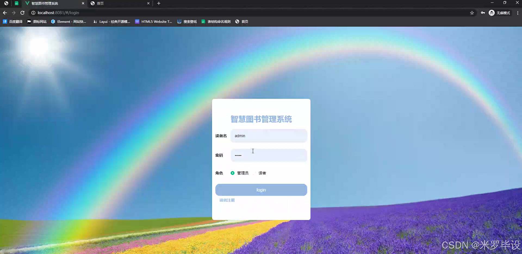Open the 读者注册 registration link
This screenshot has height=254, width=522.
click(227, 200)
